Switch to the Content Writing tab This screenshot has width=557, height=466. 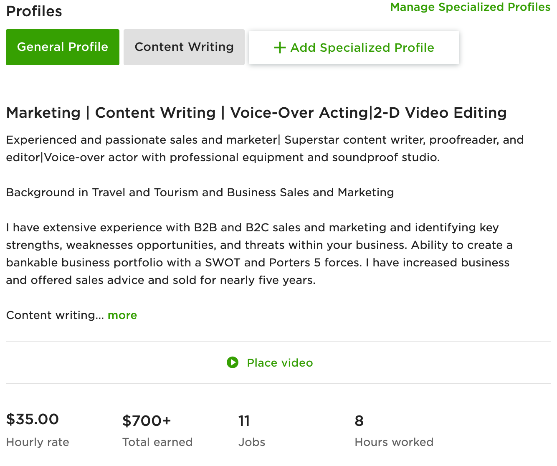pyautogui.click(x=184, y=47)
